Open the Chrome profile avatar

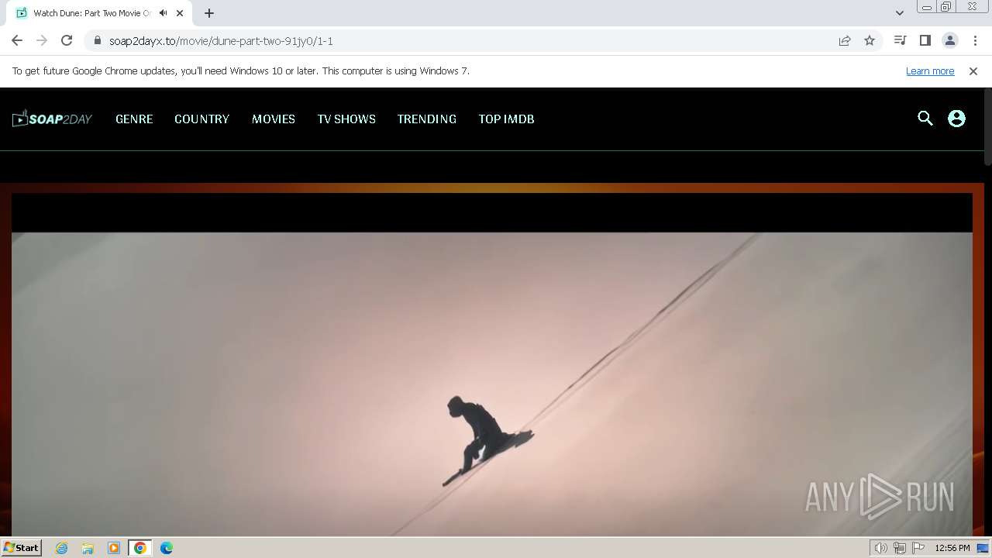(949, 40)
